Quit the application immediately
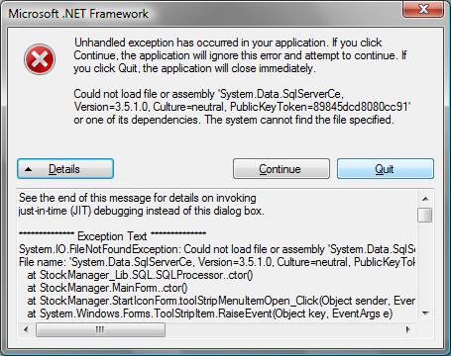 [386, 169]
